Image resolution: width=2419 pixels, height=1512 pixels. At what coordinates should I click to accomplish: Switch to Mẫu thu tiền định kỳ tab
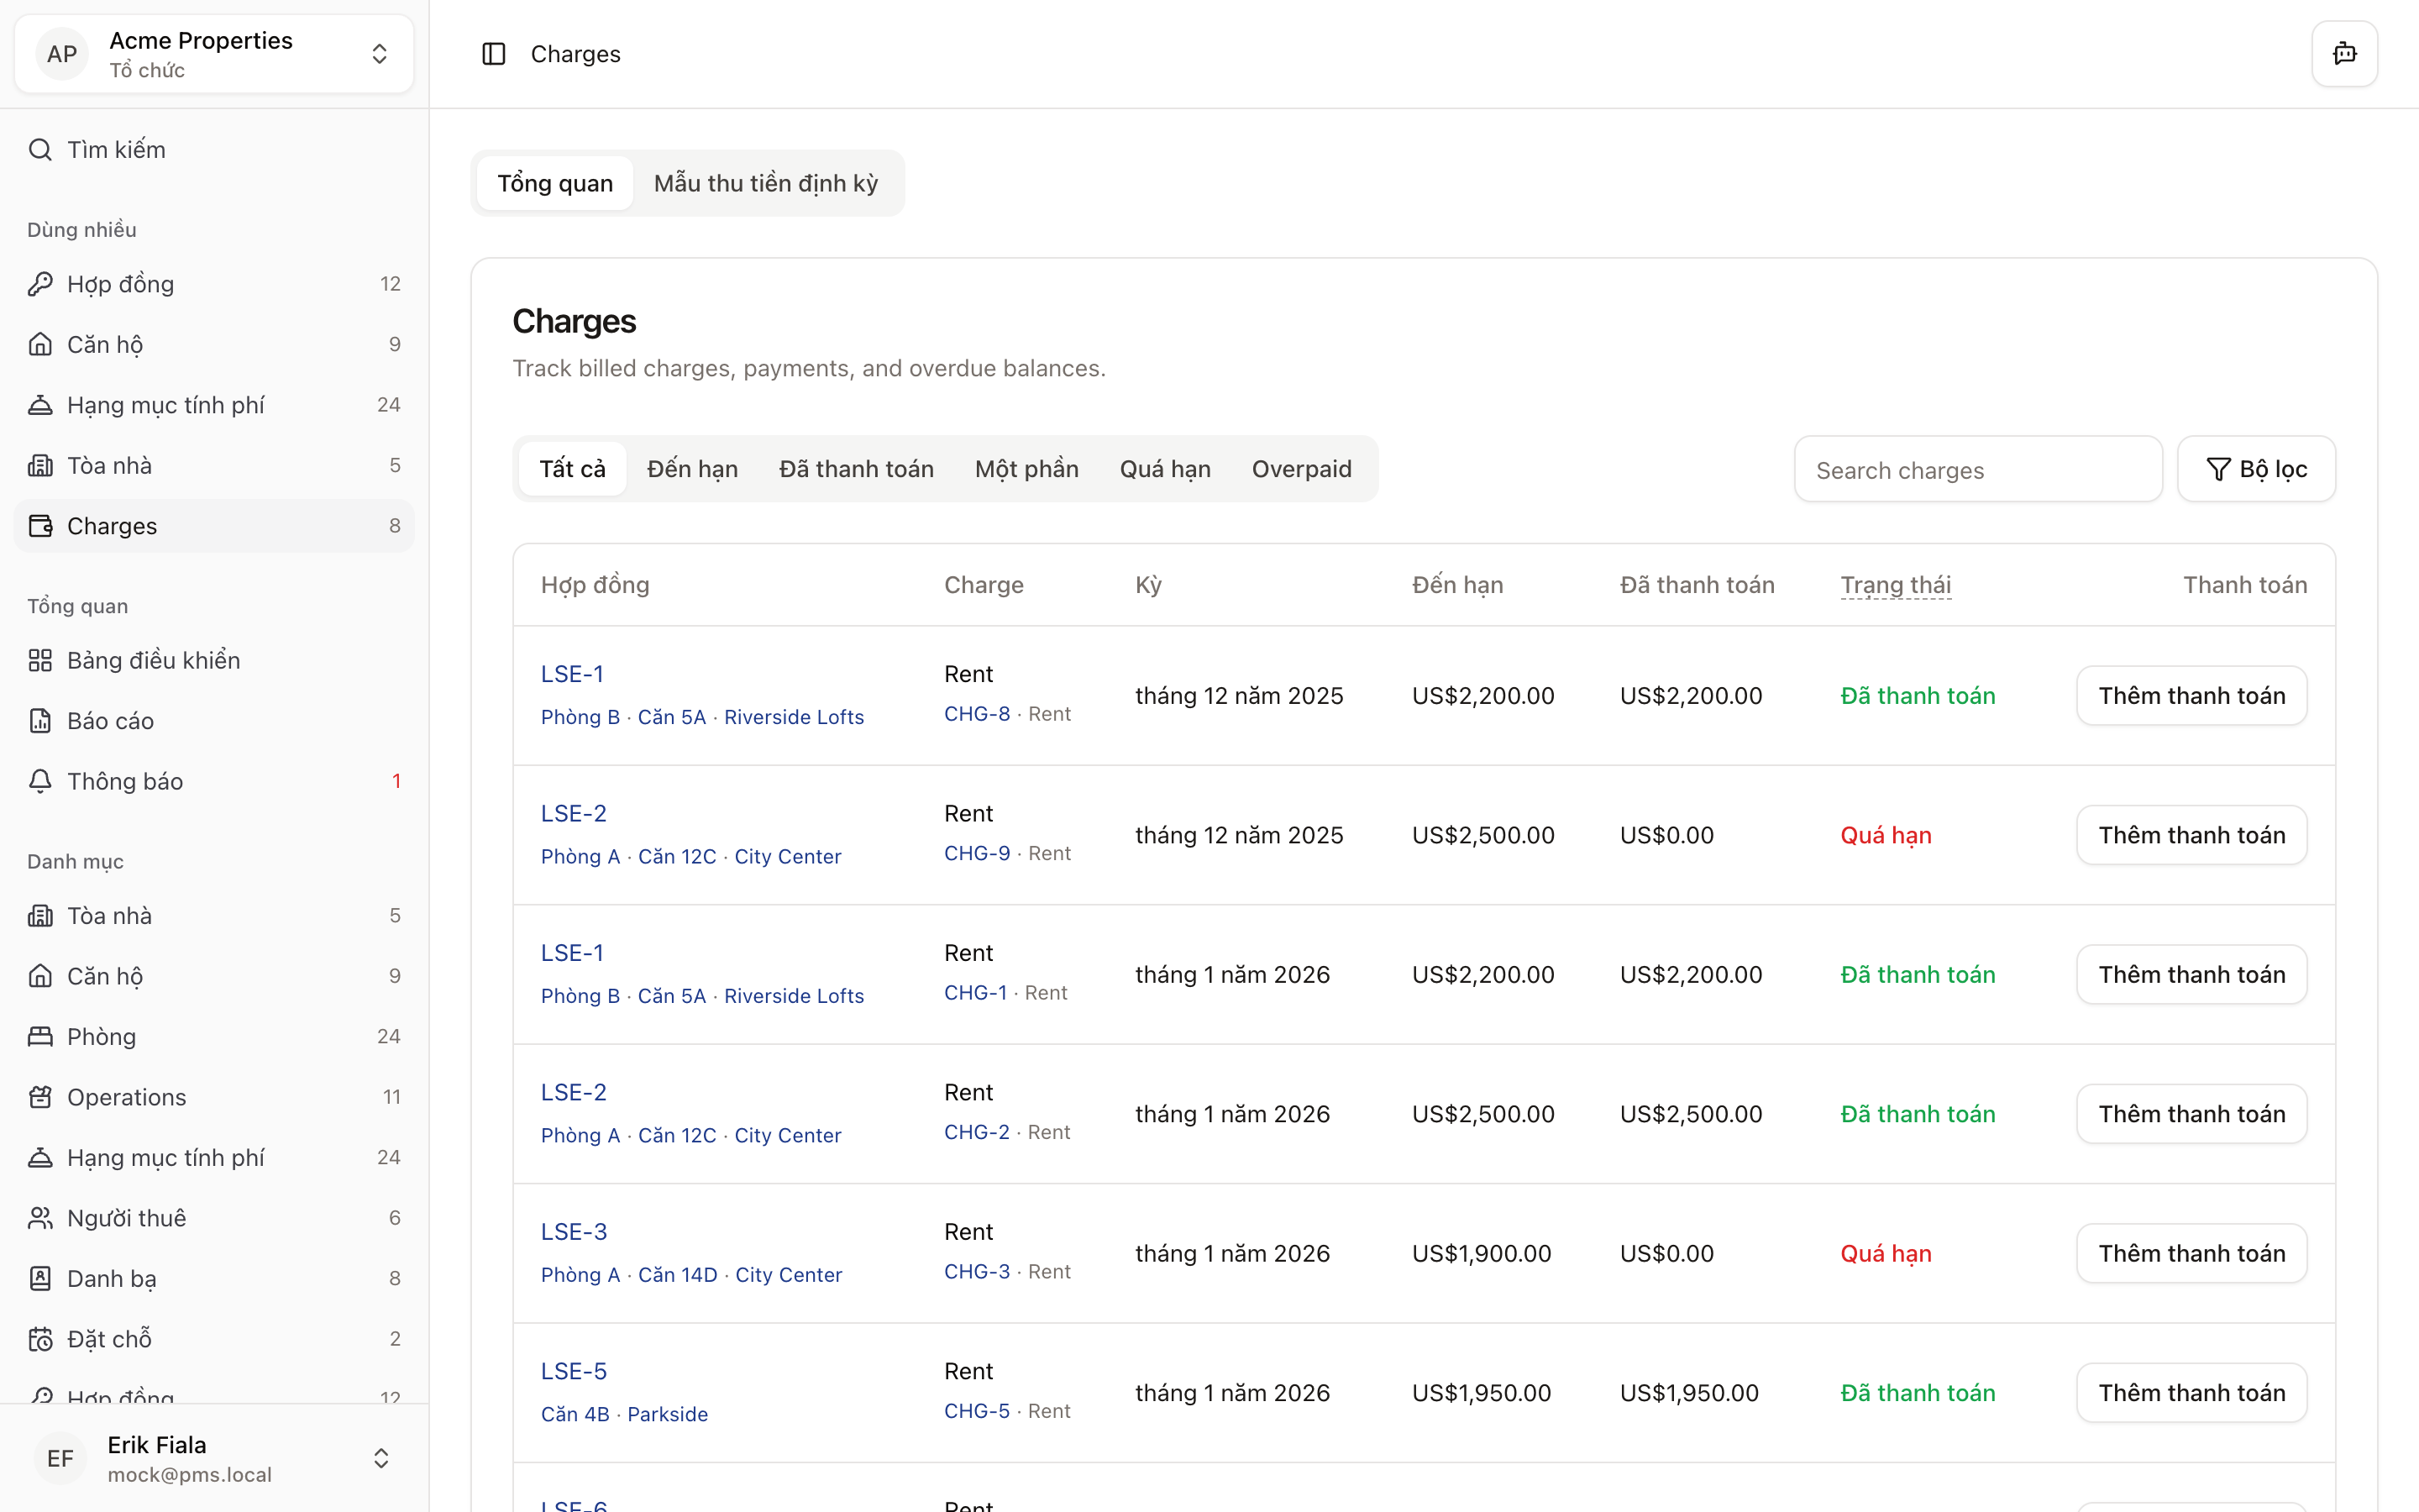point(766,184)
